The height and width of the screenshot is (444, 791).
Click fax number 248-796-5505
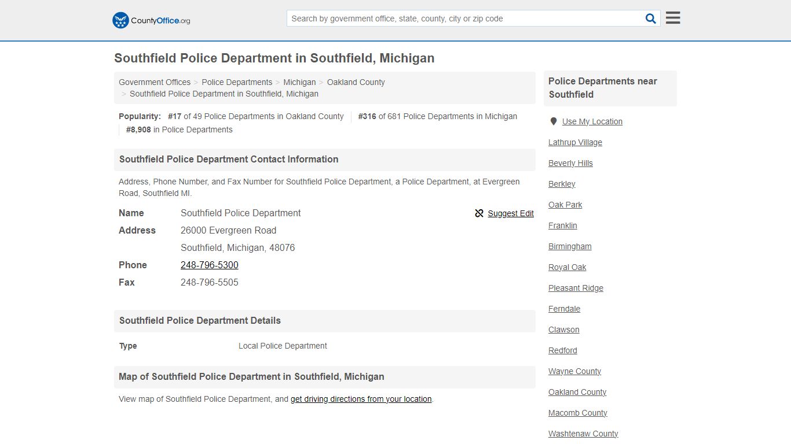(210, 282)
